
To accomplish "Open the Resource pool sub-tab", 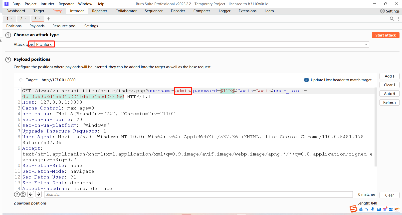I will [64, 26].
